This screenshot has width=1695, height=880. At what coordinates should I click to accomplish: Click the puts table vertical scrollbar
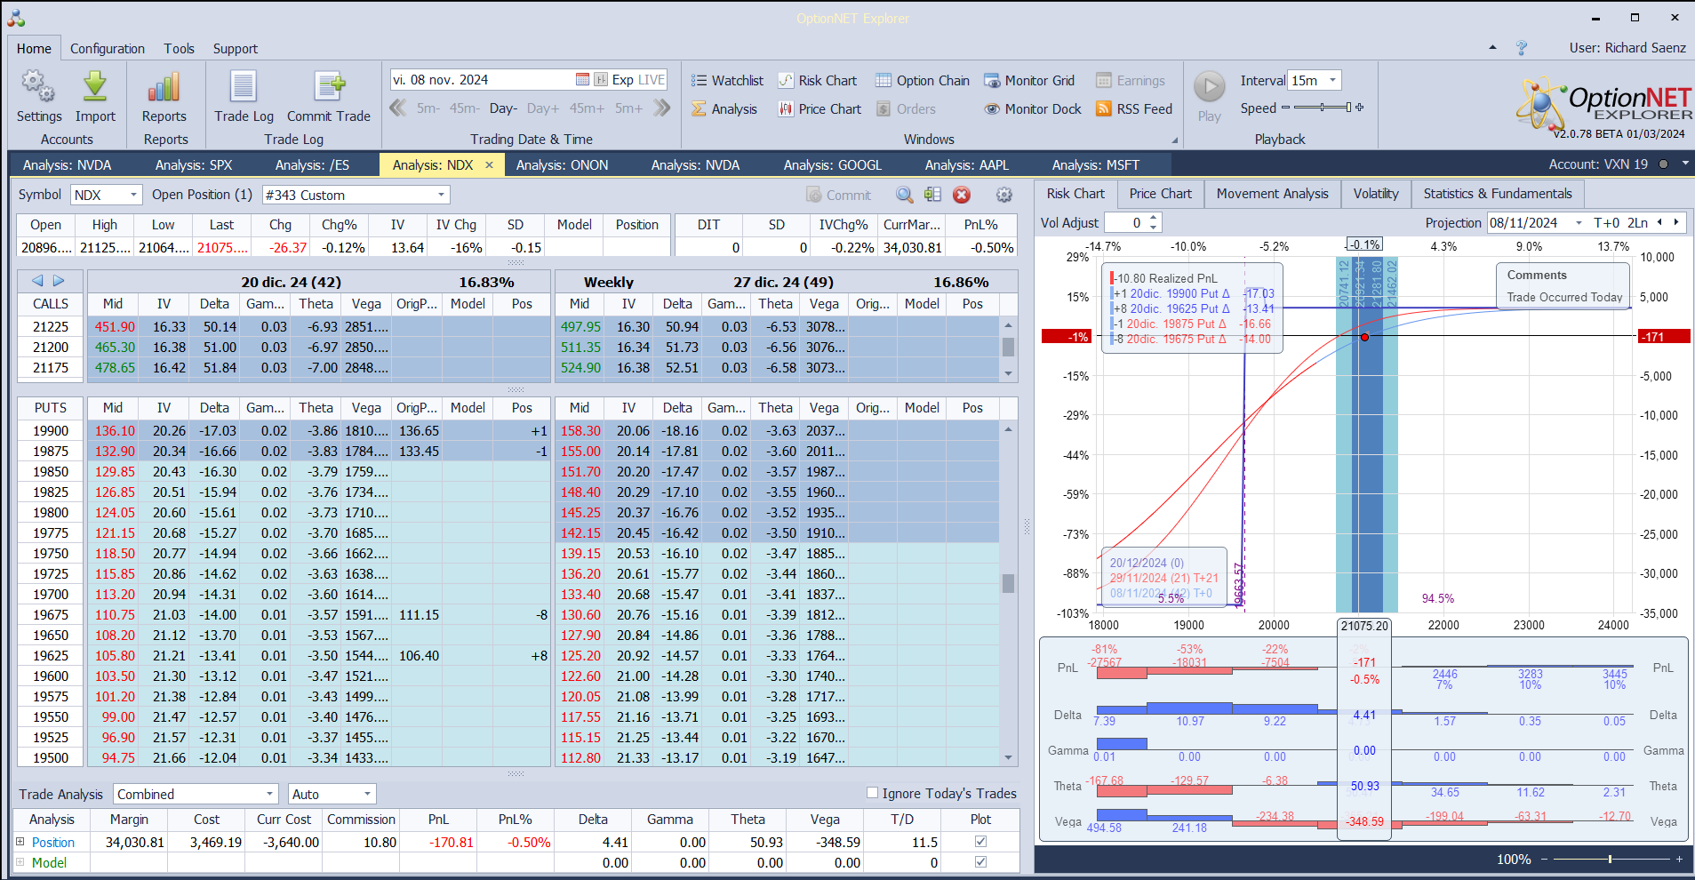[x=1008, y=594]
